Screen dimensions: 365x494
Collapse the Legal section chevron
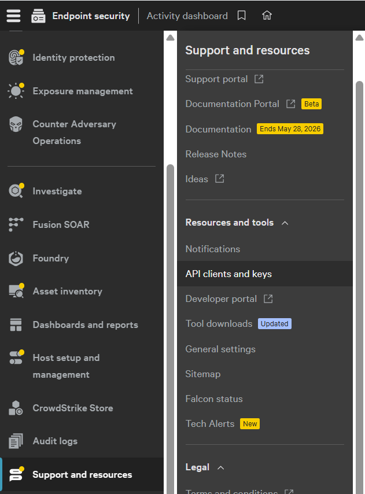click(221, 467)
